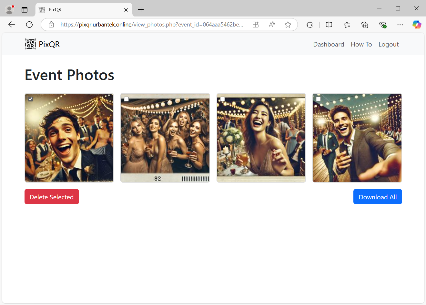Open the rightmost outdoor selfie photo

click(357, 138)
